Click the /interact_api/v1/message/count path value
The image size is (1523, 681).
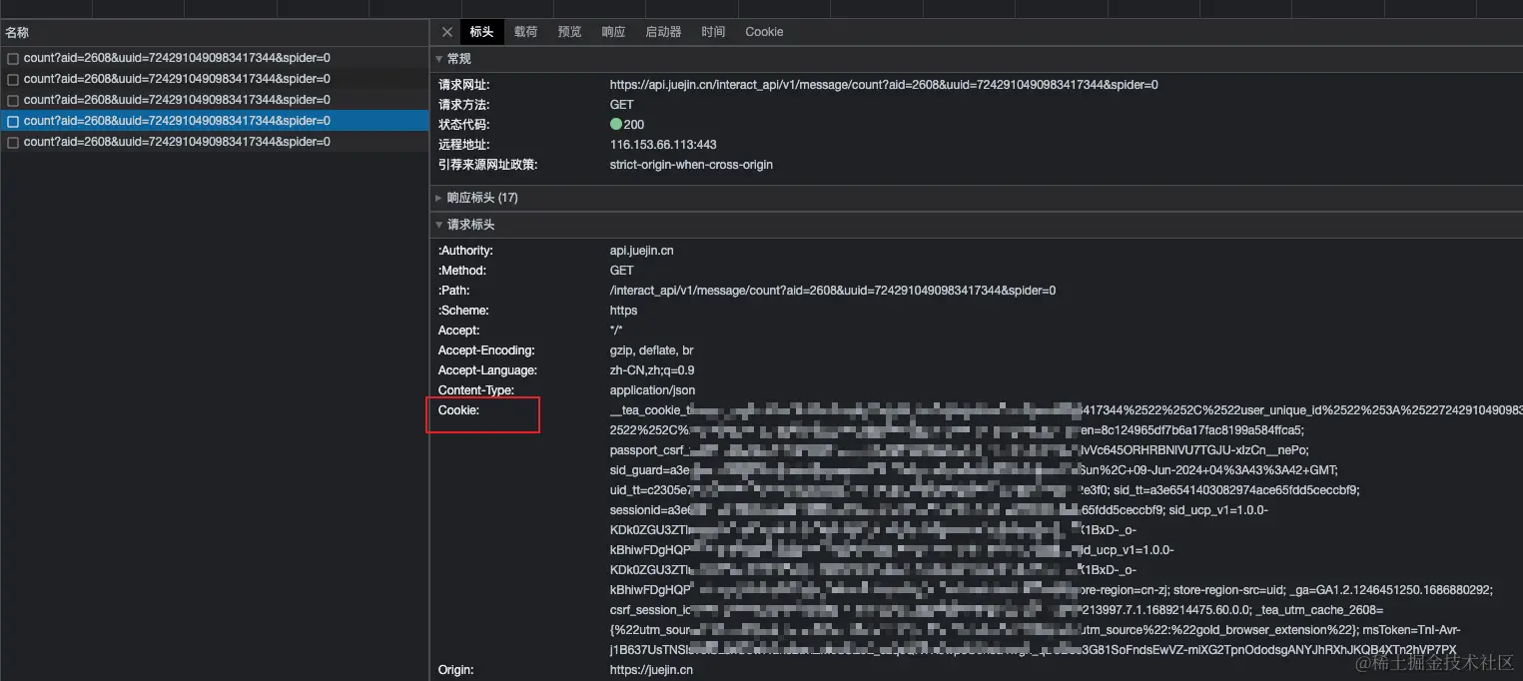(x=833, y=291)
